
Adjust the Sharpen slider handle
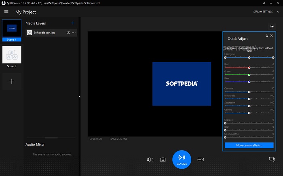click(225, 123)
